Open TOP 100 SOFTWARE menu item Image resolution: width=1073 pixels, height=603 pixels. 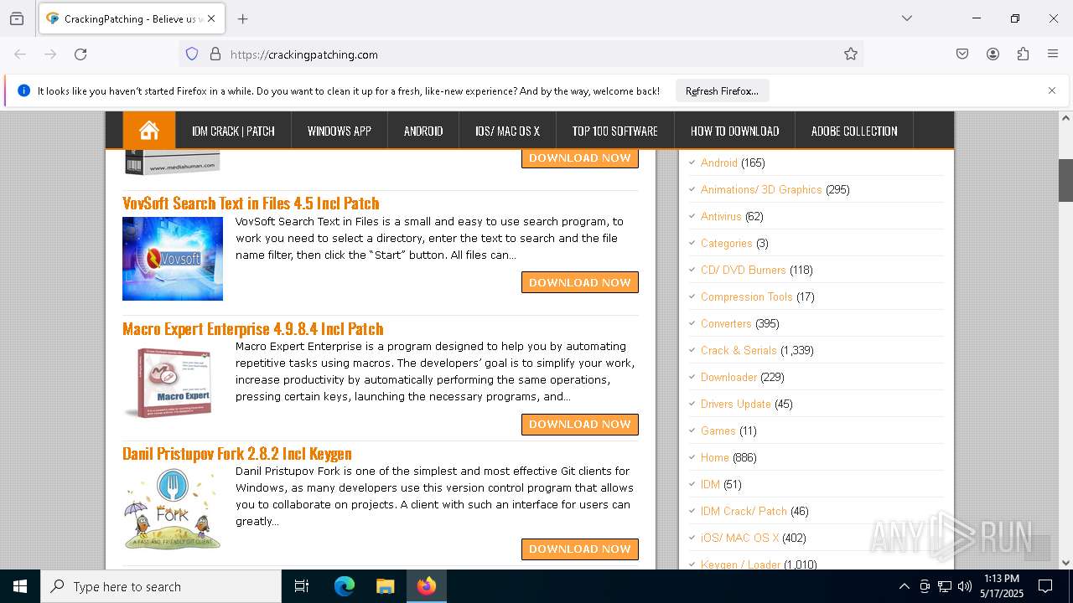tap(614, 131)
